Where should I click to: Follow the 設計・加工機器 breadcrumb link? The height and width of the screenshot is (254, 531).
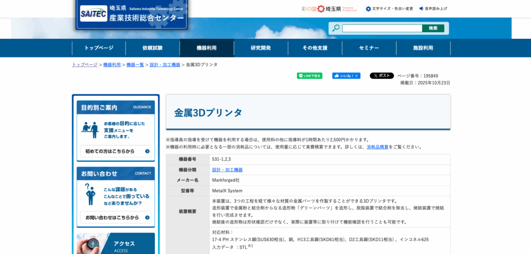[165, 65]
